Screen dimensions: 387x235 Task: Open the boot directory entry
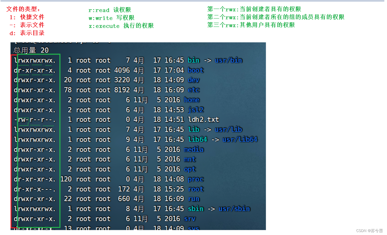click(195, 70)
